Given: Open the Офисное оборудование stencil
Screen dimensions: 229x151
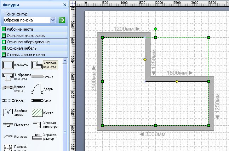Looking at the screenshot, I should click(x=34, y=42).
